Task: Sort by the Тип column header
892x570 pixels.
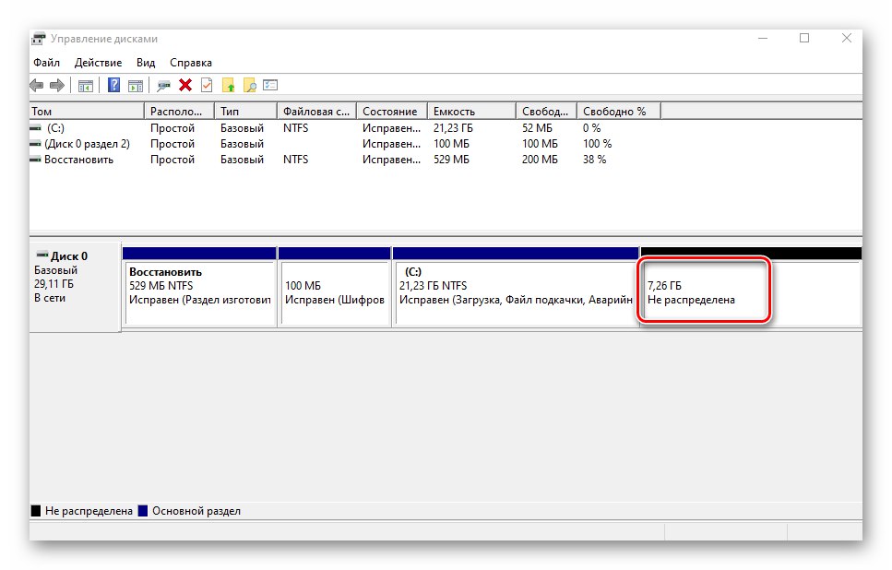Action: tap(245, 112)
